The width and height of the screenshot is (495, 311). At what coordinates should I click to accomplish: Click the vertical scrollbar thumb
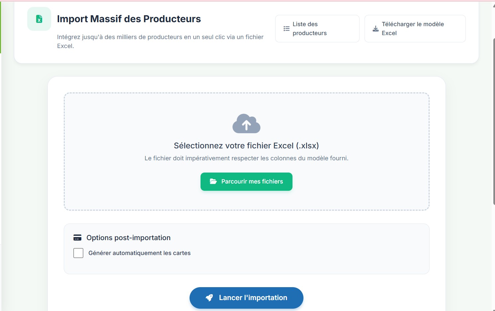(x=494, y=121)
